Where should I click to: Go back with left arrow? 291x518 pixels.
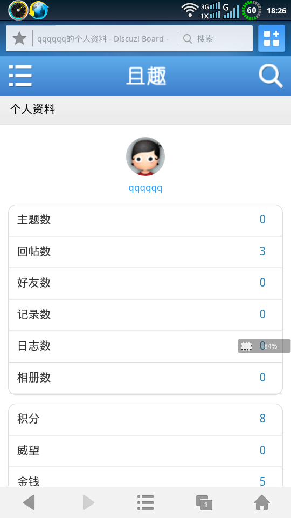point(29,503)
